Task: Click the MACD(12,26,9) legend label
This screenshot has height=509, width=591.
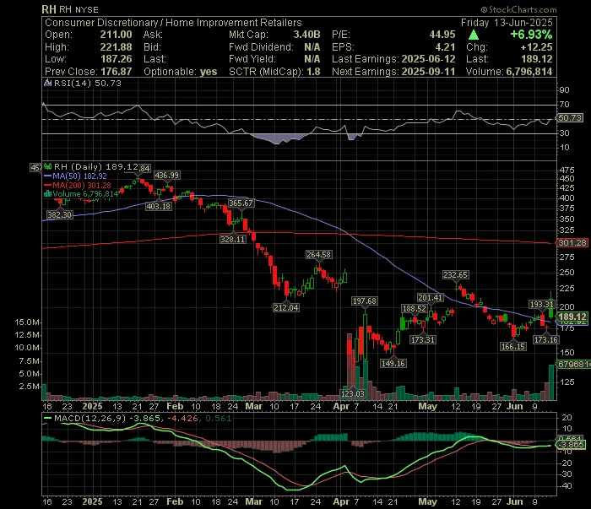Action: click(89, 418)
